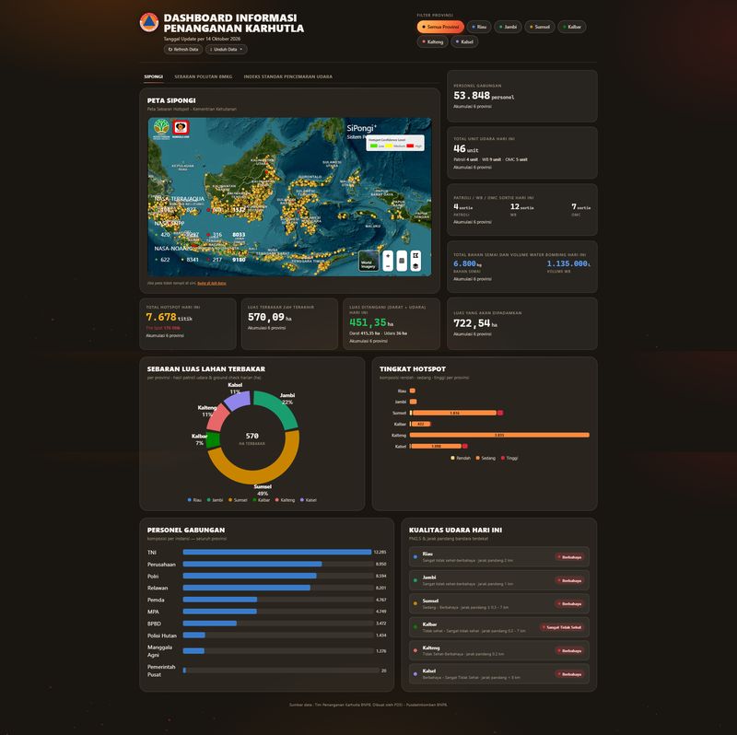Toggle the Sedang series in the hotspot legend
This screenshot has width=737, height=735.
[x=485, y=458]
